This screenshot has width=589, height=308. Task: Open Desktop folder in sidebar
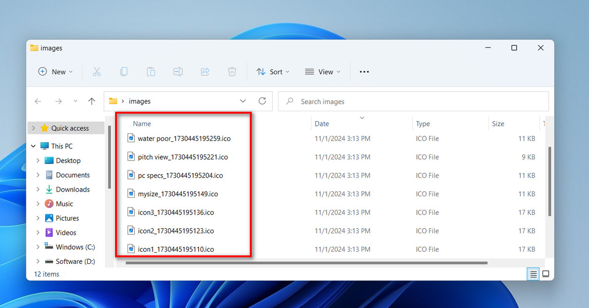coord(68,161)
